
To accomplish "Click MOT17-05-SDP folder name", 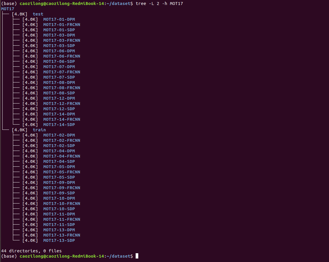I will 59,177.
